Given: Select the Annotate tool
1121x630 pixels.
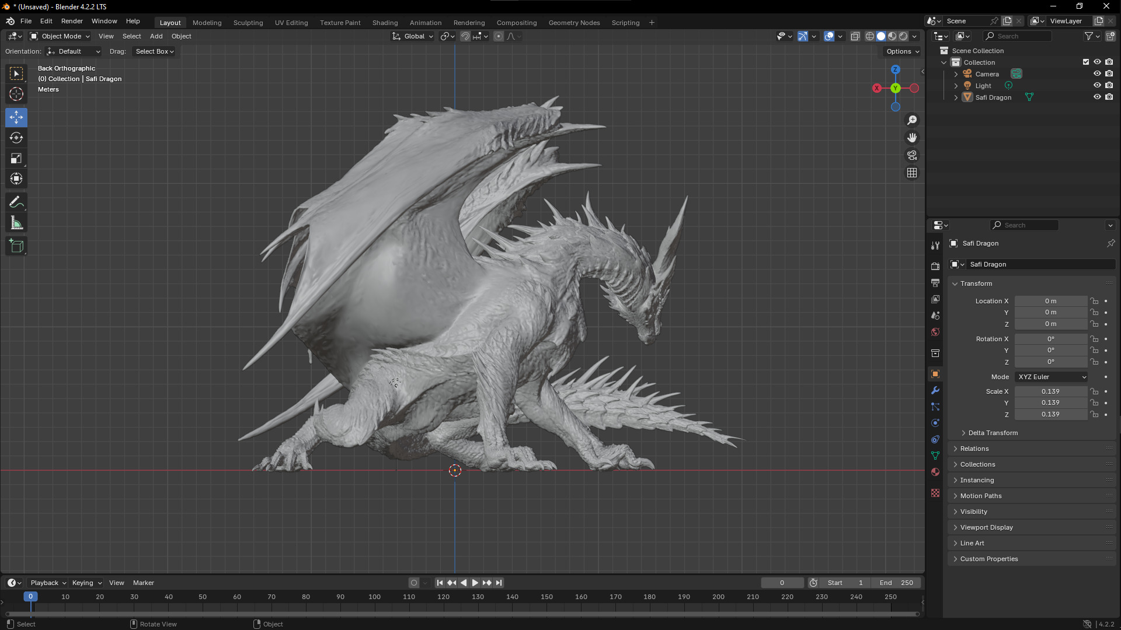Looking at the screenshot, I should point(16,202).
